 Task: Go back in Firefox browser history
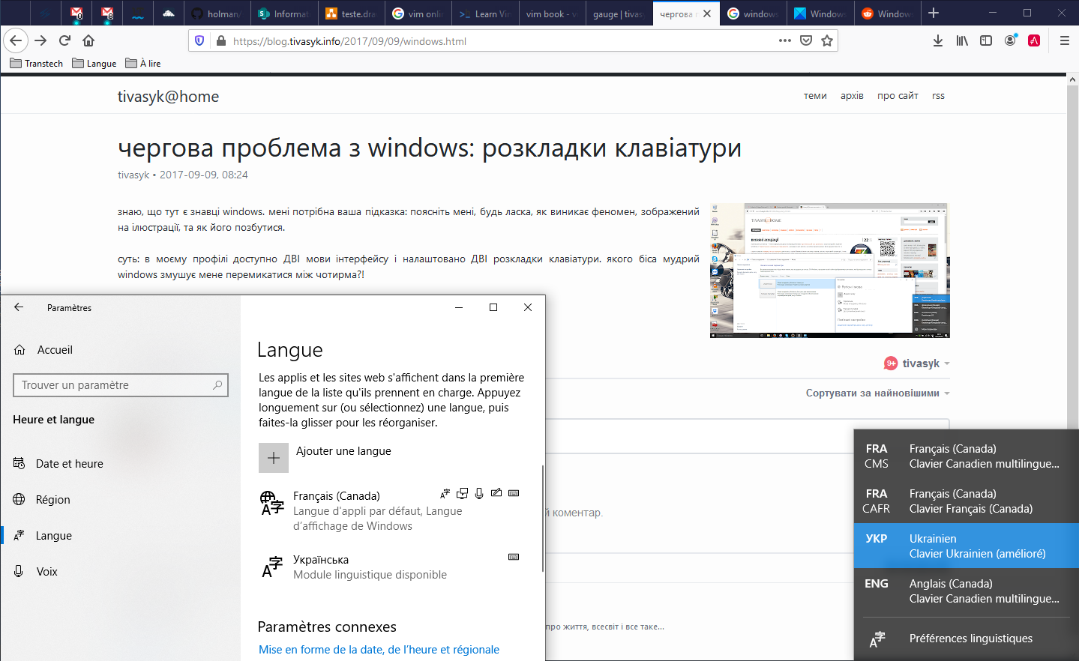click(x=16, y=40)
